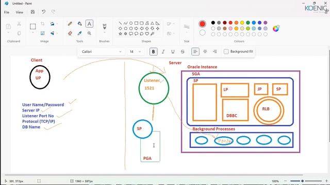Image resolution: width=330 pixels, height=185 pixels.
Task: Click the Redo arrow icon
Action: tap(53, 12)
